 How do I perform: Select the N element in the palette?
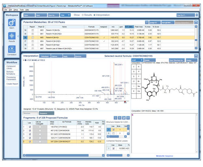point(139,67)
